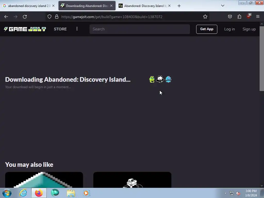Click the Sign up link
The width and height of the screenshot is (264, 198).
click(x=249, y=29)
